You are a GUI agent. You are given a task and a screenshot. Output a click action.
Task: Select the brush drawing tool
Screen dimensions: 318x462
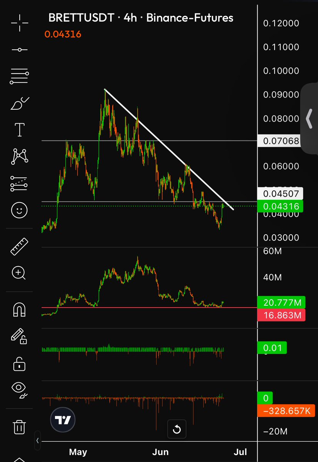click(x=19, y=104)
